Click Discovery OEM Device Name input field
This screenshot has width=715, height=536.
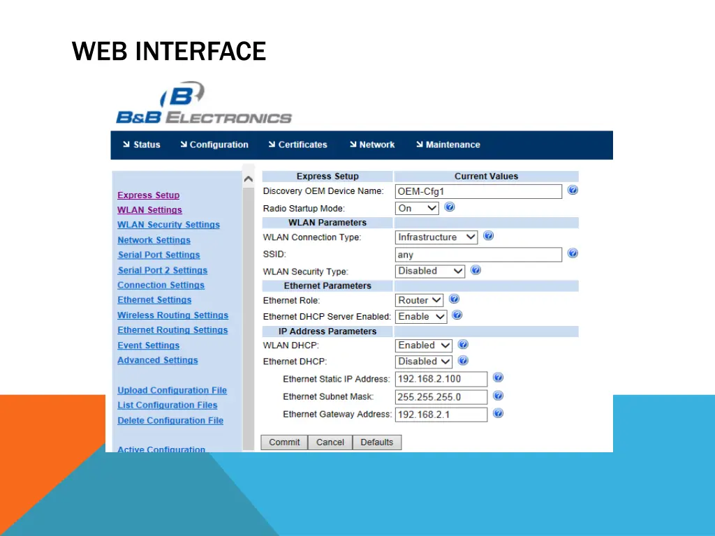tap(478, 191)
